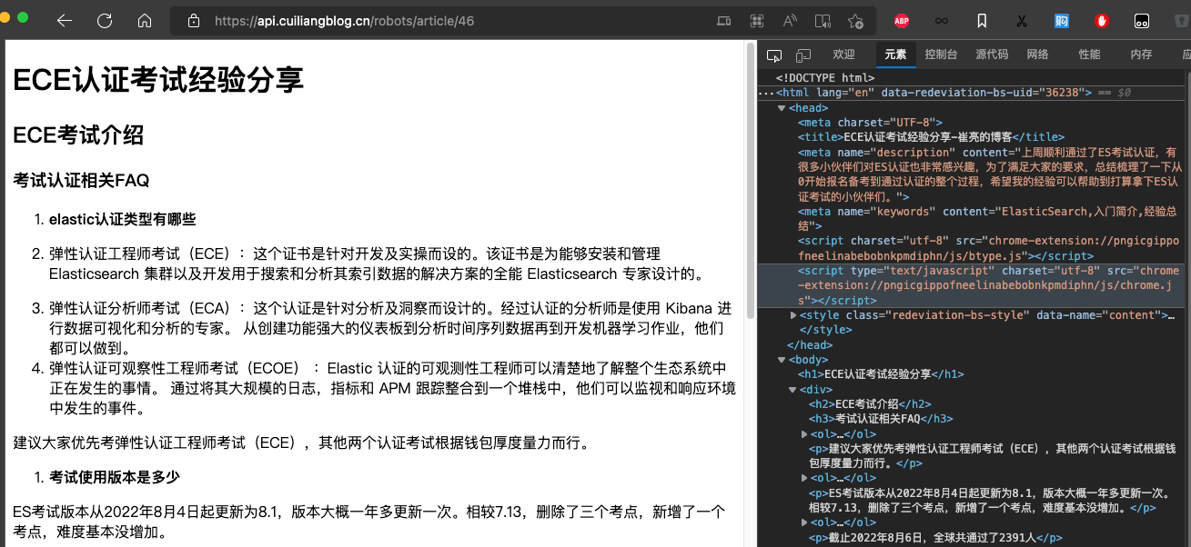Select the <!DOCTYPE html> line

(824, 78)
